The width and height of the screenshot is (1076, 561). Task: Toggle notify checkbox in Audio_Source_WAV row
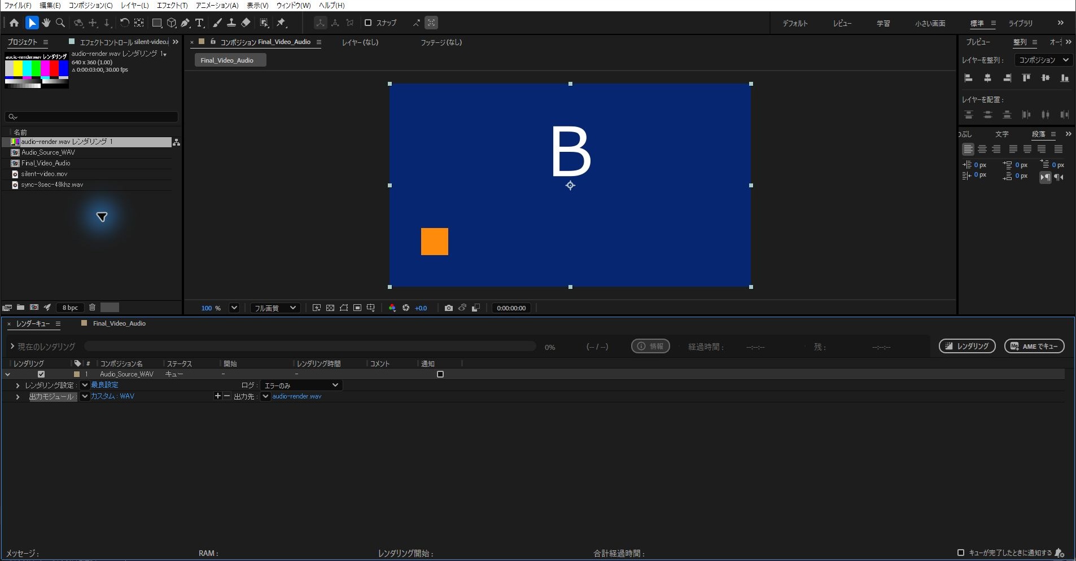tap(440, 374)
